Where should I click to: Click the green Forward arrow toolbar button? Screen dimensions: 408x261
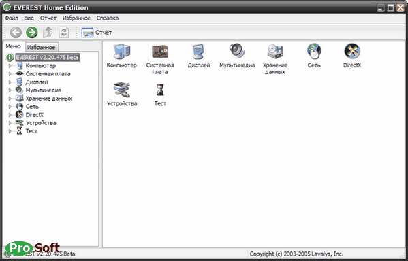pyautogui.click(x=32, y=33)
